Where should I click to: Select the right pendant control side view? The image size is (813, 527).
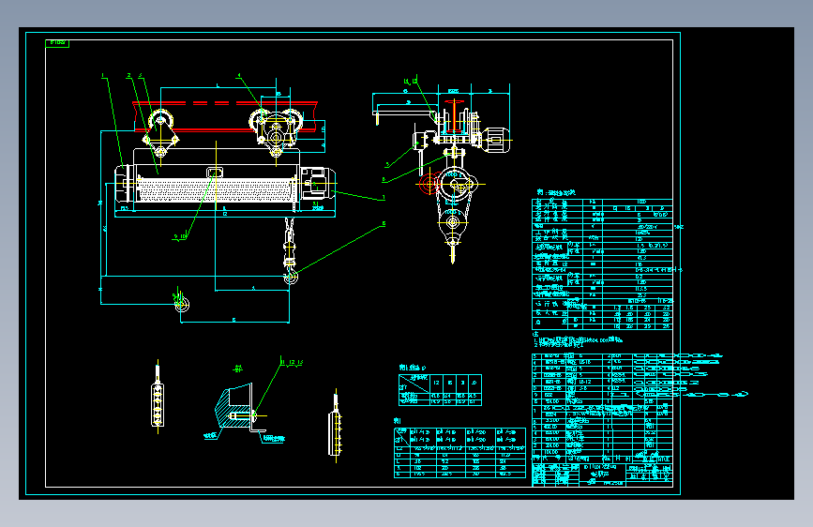tap(336, 428)
